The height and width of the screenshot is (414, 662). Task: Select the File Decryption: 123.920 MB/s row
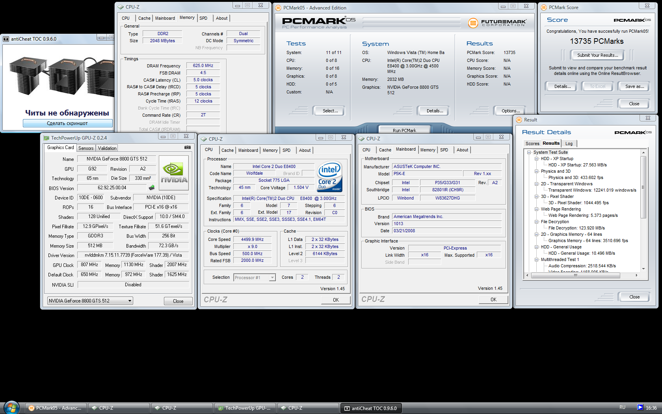point(576,228)
